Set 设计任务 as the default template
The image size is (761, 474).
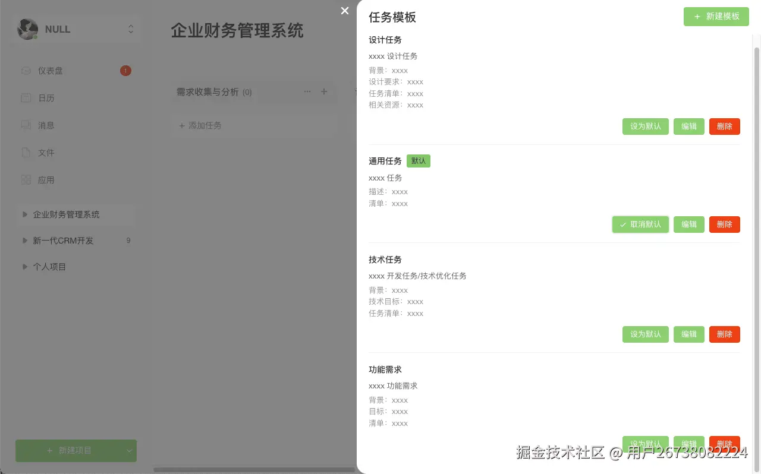tap(645, 126)
